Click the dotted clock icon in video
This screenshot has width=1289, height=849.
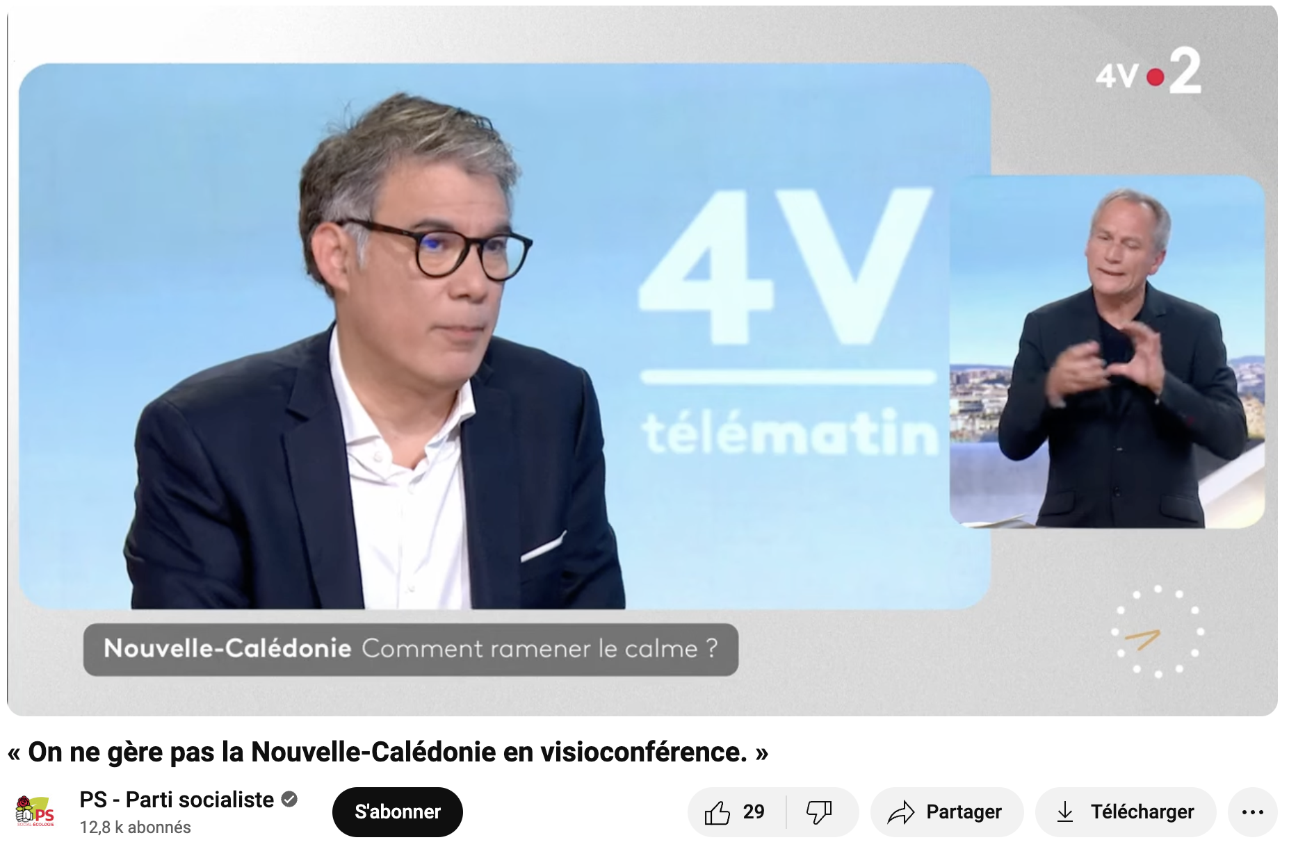(1158, 632)
